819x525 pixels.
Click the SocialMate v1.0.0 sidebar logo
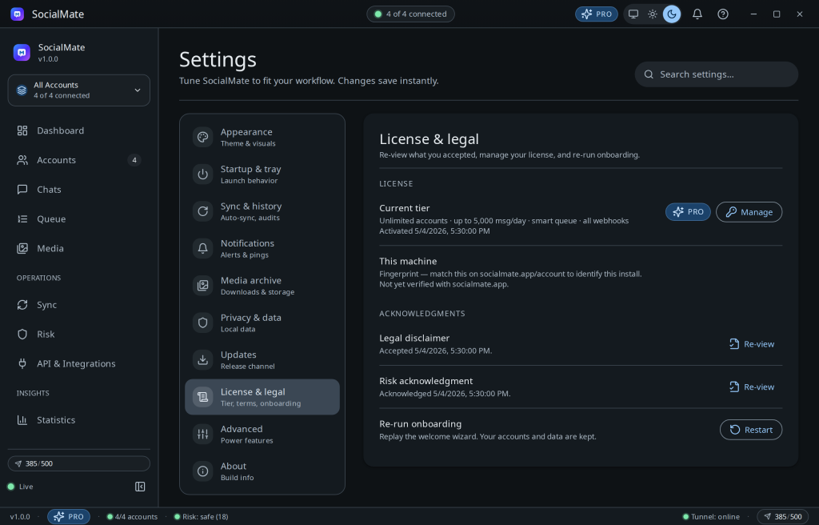pos(22,52)
